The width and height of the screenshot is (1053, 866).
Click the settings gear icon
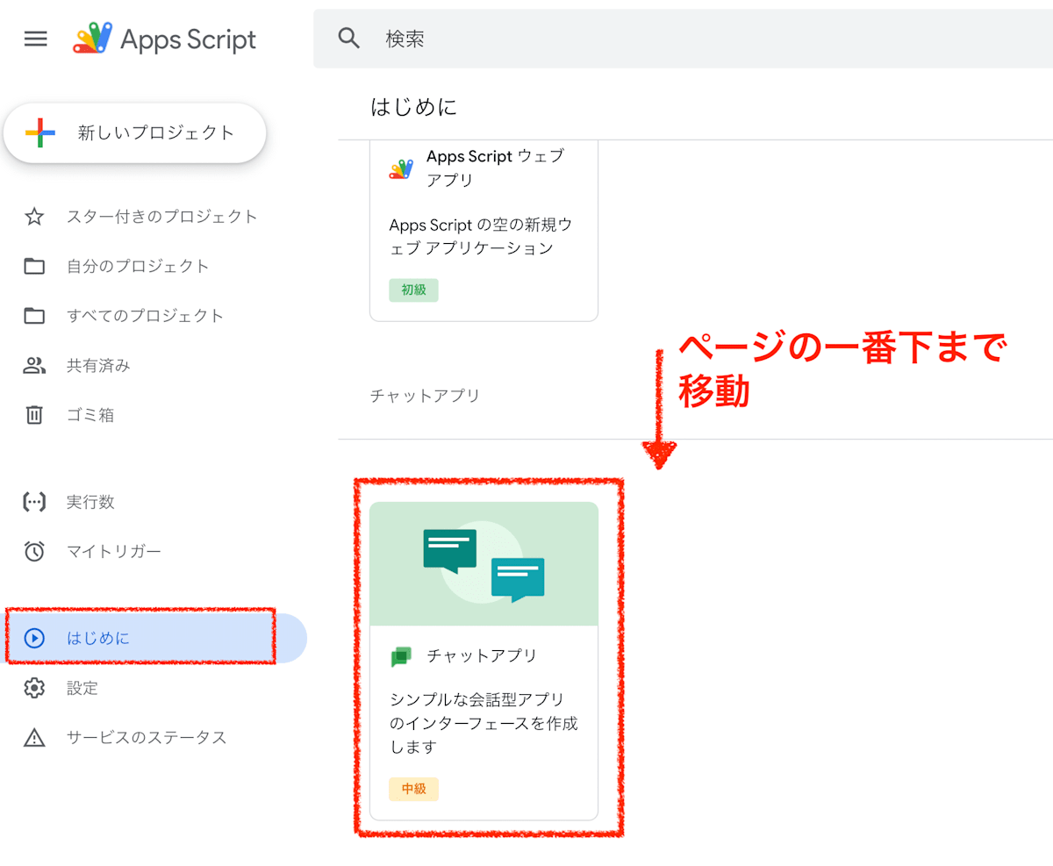[34, 688]
